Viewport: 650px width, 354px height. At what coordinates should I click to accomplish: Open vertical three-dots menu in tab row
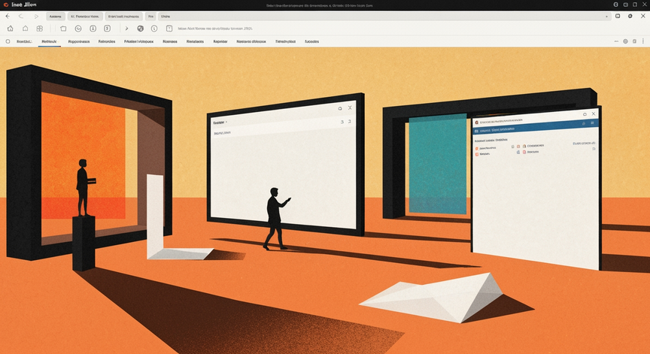point(643,41)
